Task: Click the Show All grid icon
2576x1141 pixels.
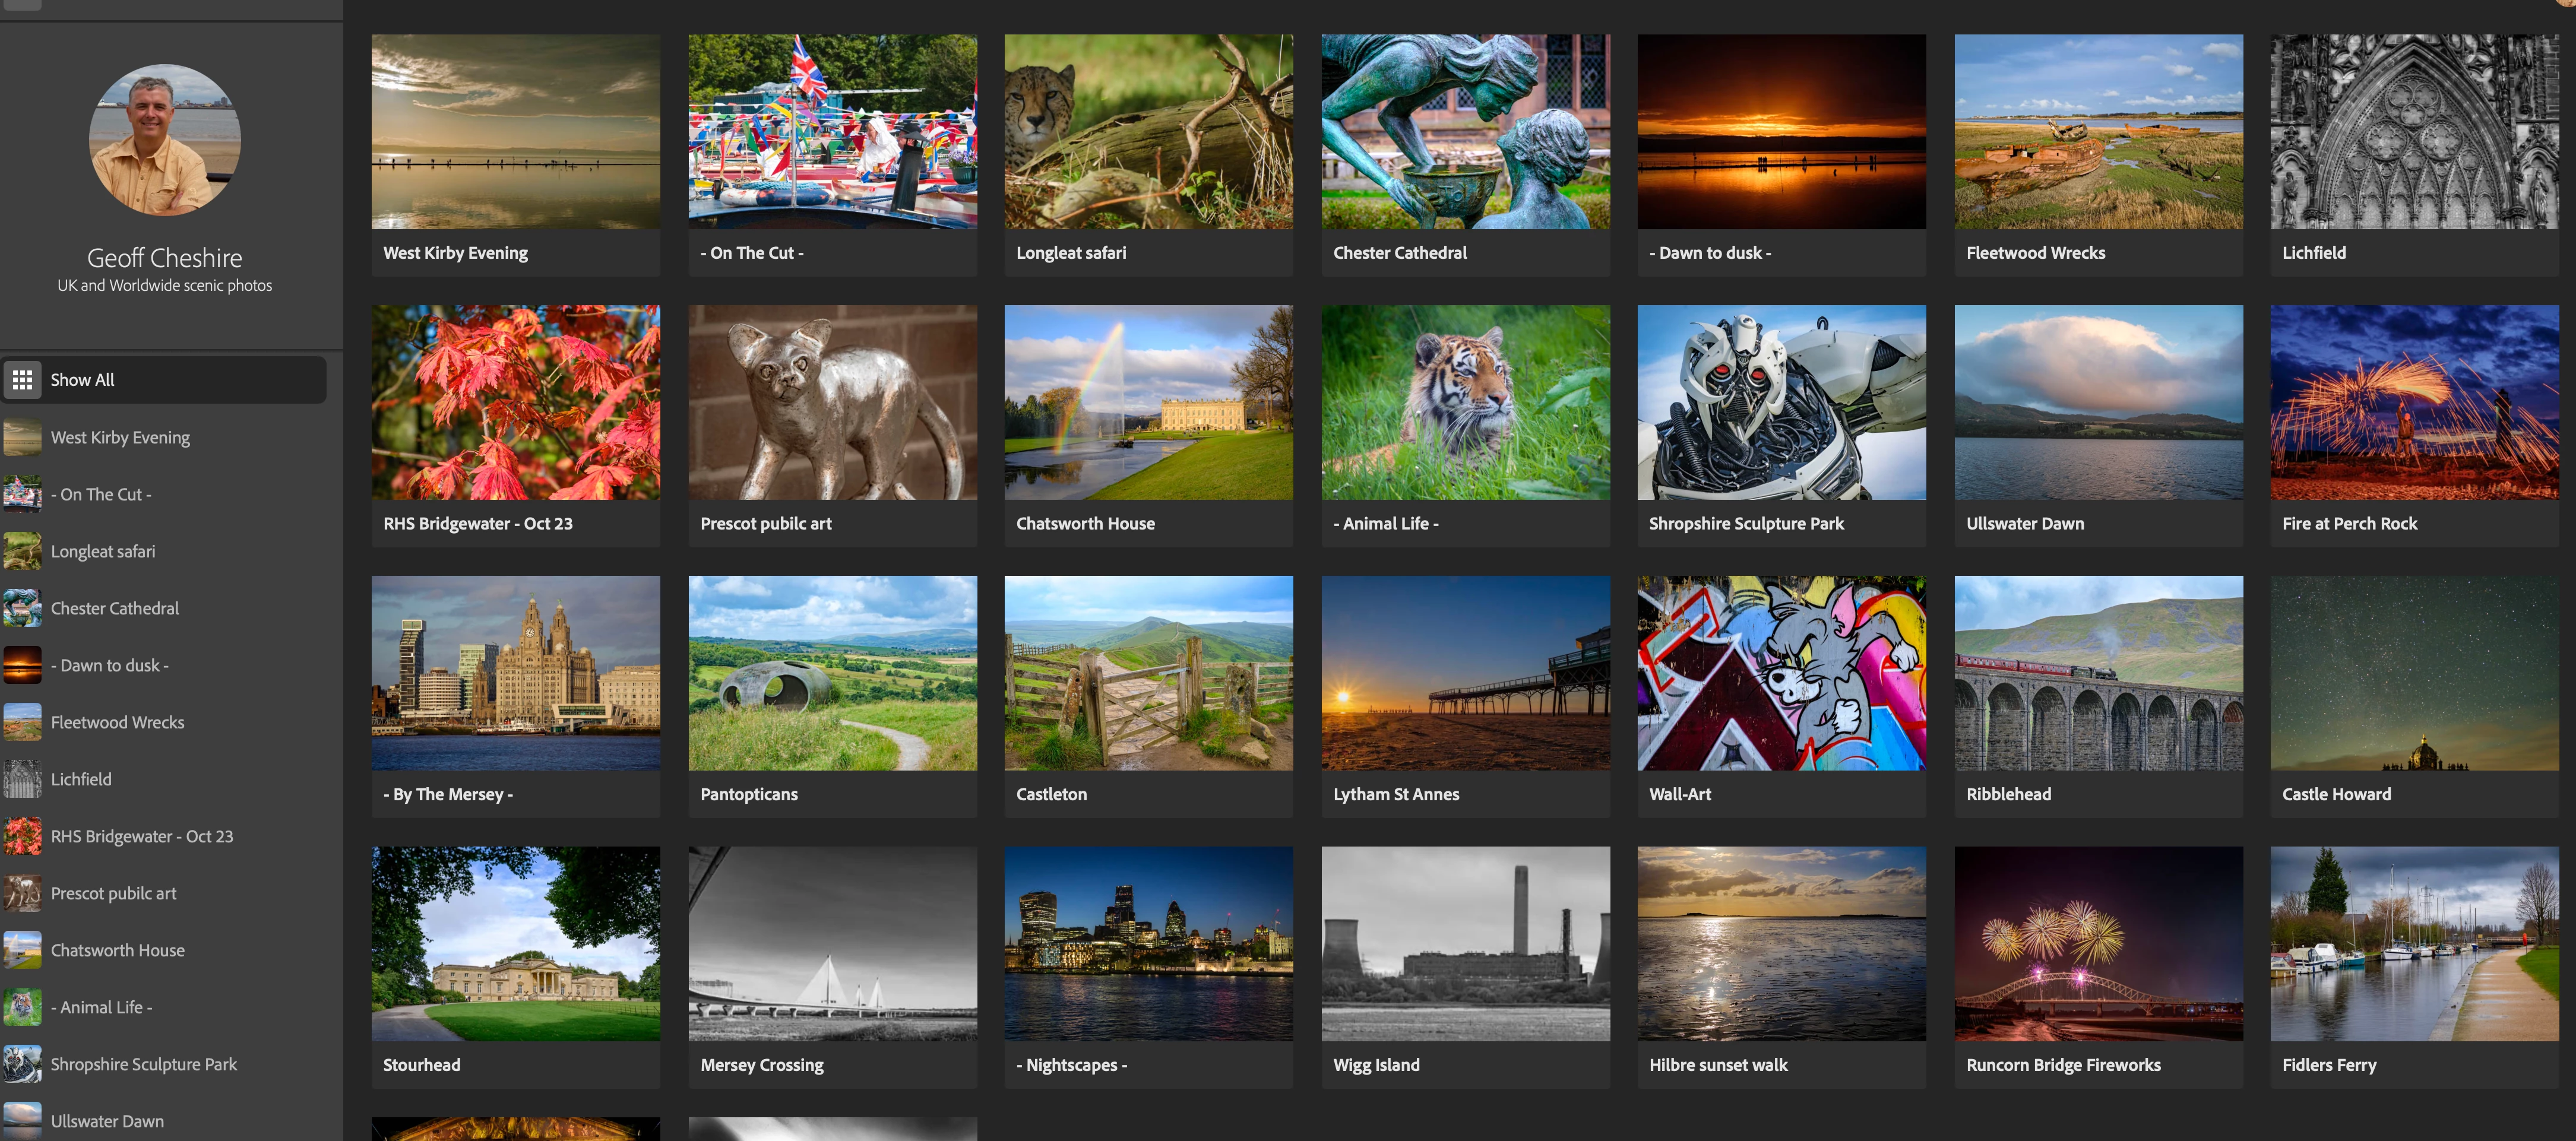Action: [22, 380]
